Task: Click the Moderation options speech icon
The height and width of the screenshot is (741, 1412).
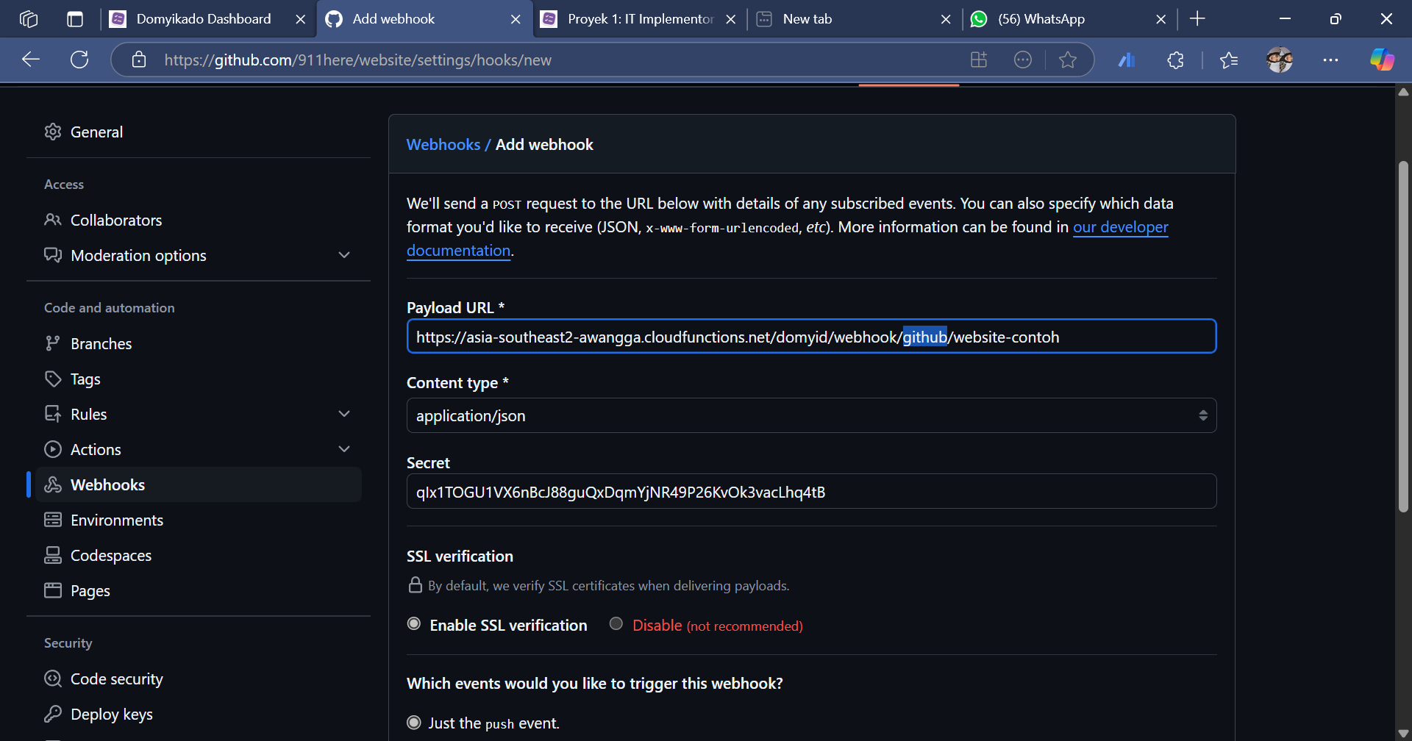Action: click(x=53, y=255)
